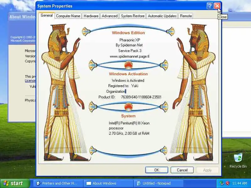Click the System Properties title bar
Image resolution: width=251 pixels, height=188 pixels.
pos(122,6)
